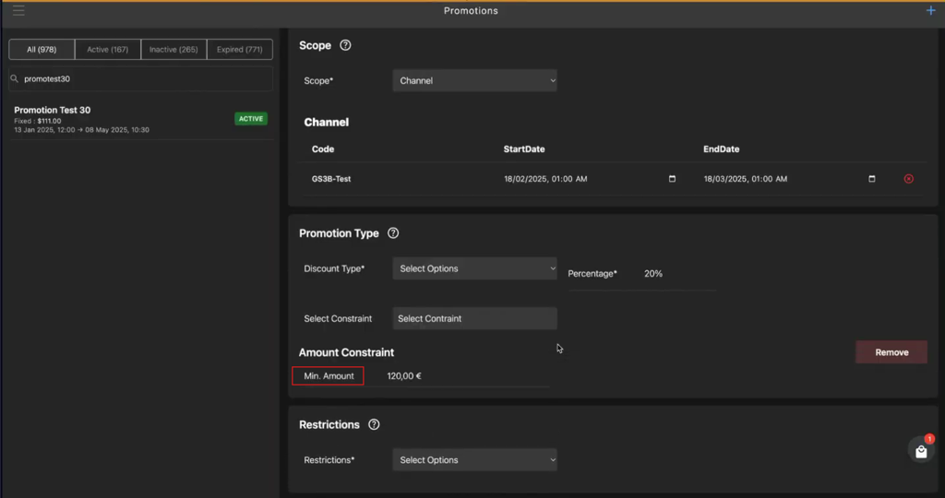
Task: Click the Channel section heading
Action: pyautogui.click(x=326, y=123)
